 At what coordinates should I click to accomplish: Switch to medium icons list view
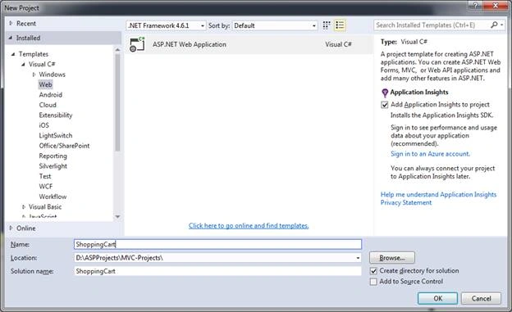340,25
